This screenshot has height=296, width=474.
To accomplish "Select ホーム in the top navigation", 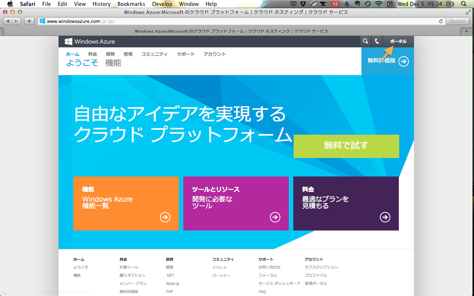I will pos(73,54).
